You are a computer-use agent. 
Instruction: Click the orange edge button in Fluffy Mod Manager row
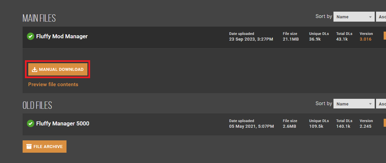(x=385, y=36)
